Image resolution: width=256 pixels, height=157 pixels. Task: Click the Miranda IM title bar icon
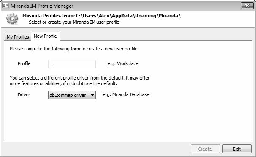(5, 6)
